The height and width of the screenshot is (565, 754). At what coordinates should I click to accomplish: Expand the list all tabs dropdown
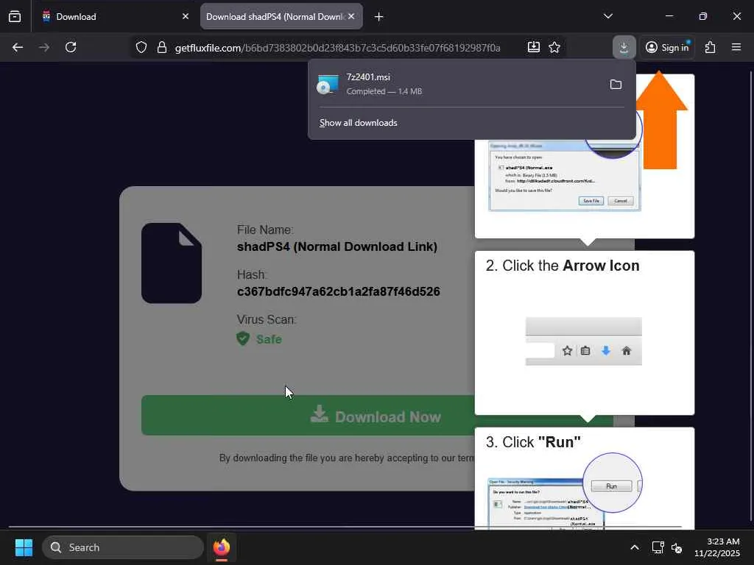click(607, 16)
